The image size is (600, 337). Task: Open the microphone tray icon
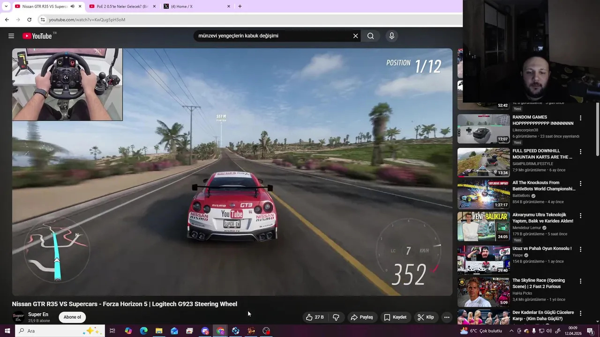click(x=534, y=331)
